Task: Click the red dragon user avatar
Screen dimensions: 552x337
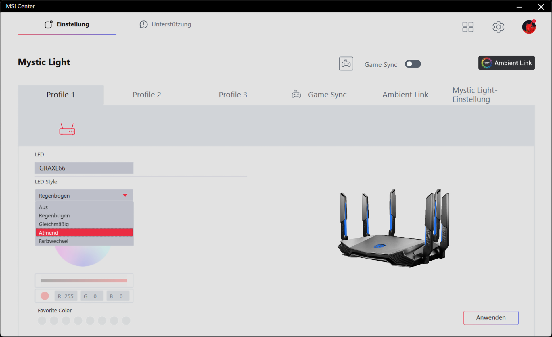Action: [529, 27]
